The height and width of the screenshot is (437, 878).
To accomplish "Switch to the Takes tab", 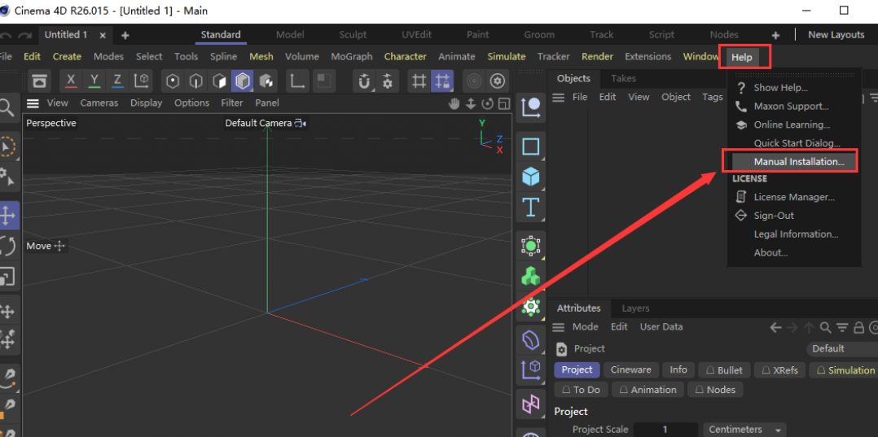I will pyautogui.click(x=623, y=78).
